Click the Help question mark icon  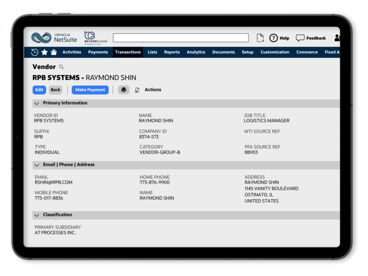tap(273, 38)
